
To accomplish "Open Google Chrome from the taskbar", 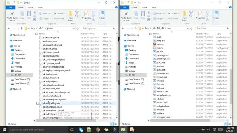I will [98, 130].
